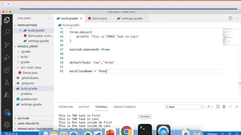Split the editor to the right
The image size is (241, 135).
click(230, 18)
